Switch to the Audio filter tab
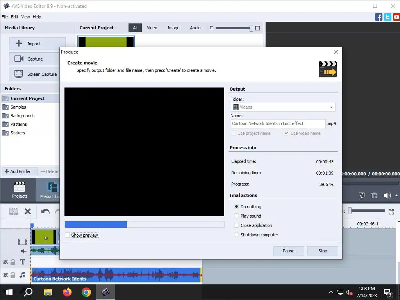Screen dimensions: 400x300 pos(195,28)
